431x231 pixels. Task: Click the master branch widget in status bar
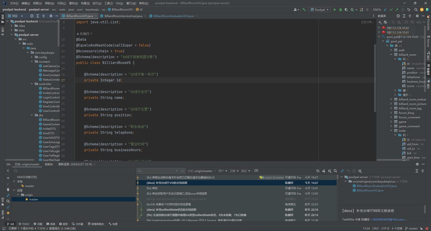(412, 229)
